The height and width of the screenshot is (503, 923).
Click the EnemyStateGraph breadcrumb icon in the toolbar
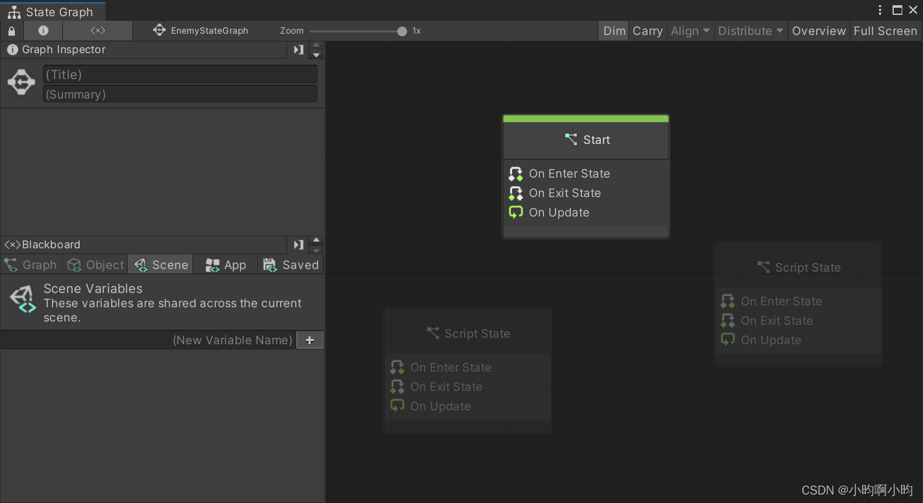coord(159,30)
